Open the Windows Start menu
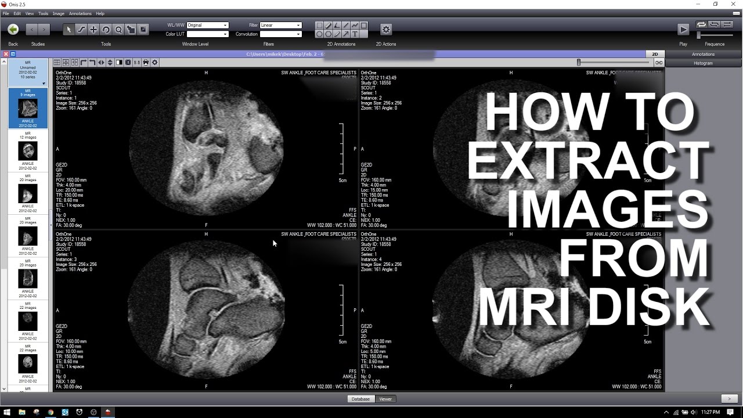The width and height of the screenshot is (743, 418). pos(7,412)
